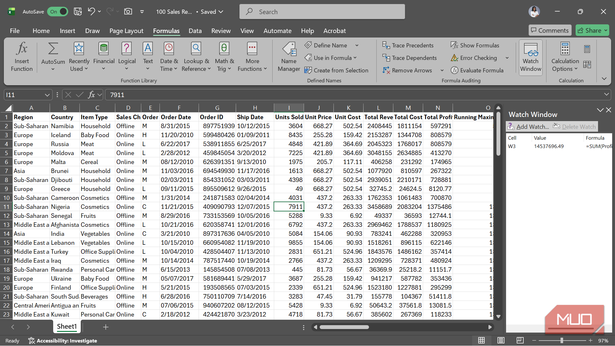Viewport: 615px width, 346px height.
Task: Open the Comments pane button
Action: pyautogui.click(x=550, y=30)
